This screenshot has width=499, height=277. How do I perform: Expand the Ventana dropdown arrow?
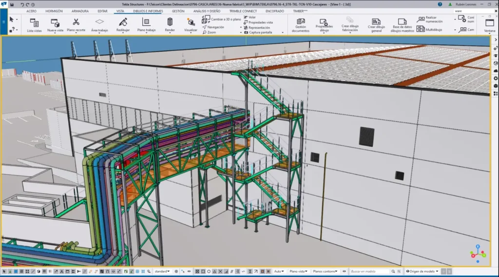489,33
